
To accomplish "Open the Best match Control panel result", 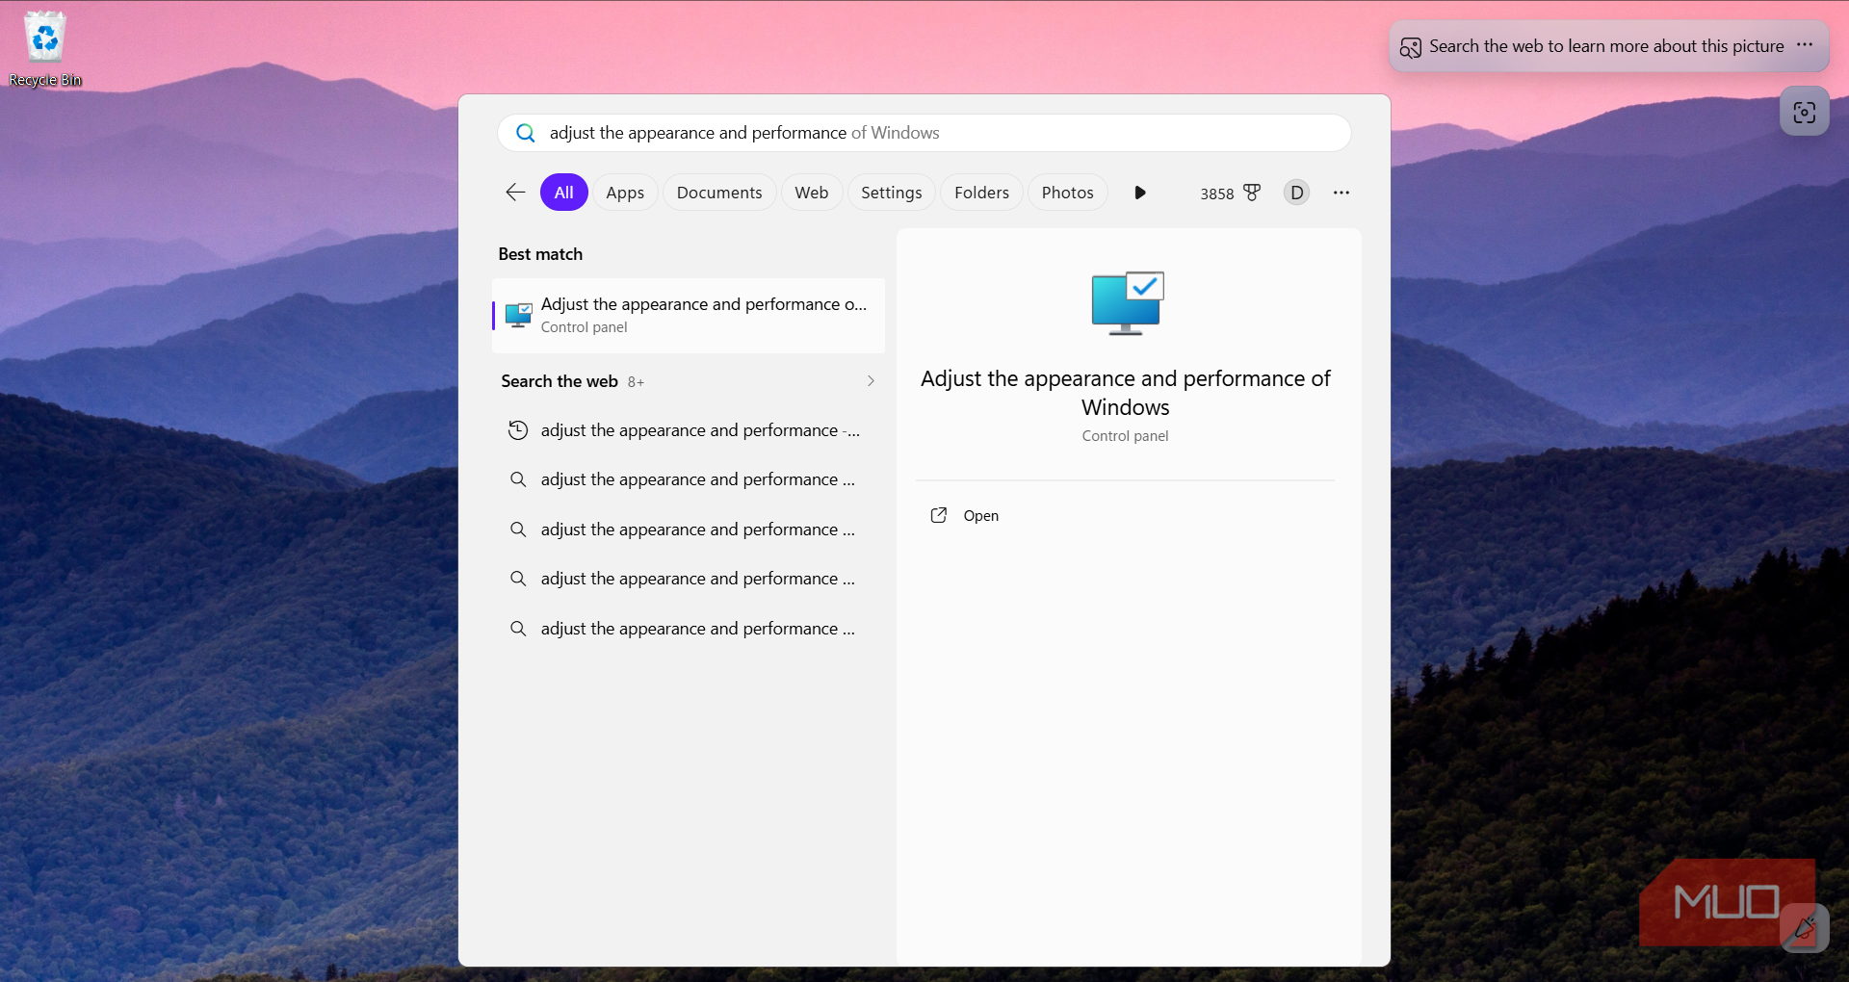I will click(x=688, y=316).
